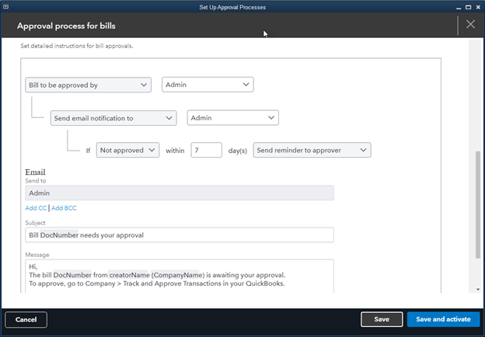Image resolution: width=485 pixels, height=337 pixels.
Task: Close the approval process panel with X
Action: [x=470, y=25]
